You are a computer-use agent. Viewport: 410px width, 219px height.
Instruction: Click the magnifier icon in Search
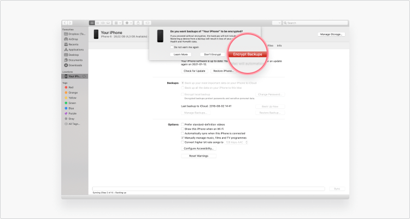[285, 23]
